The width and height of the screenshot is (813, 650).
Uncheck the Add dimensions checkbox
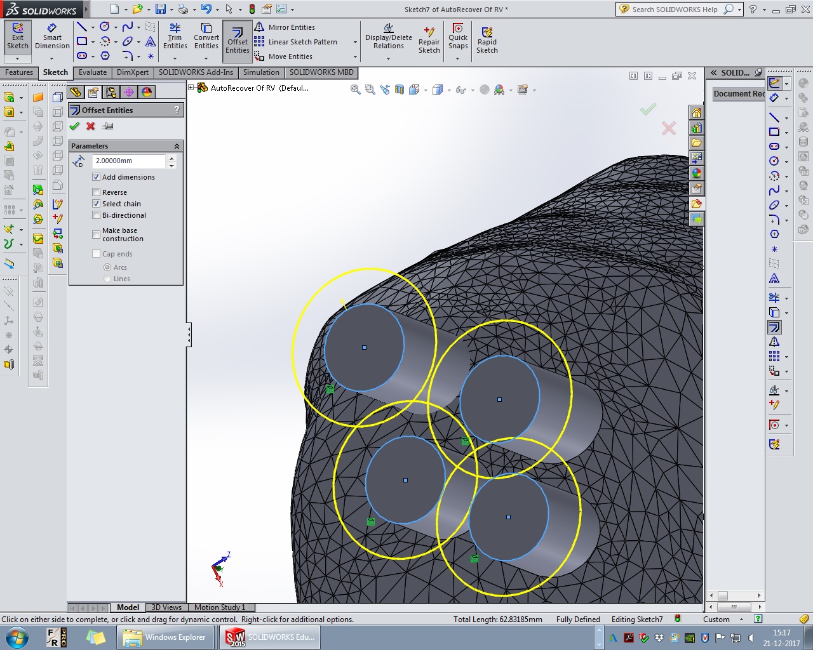(x=97, y=177)
